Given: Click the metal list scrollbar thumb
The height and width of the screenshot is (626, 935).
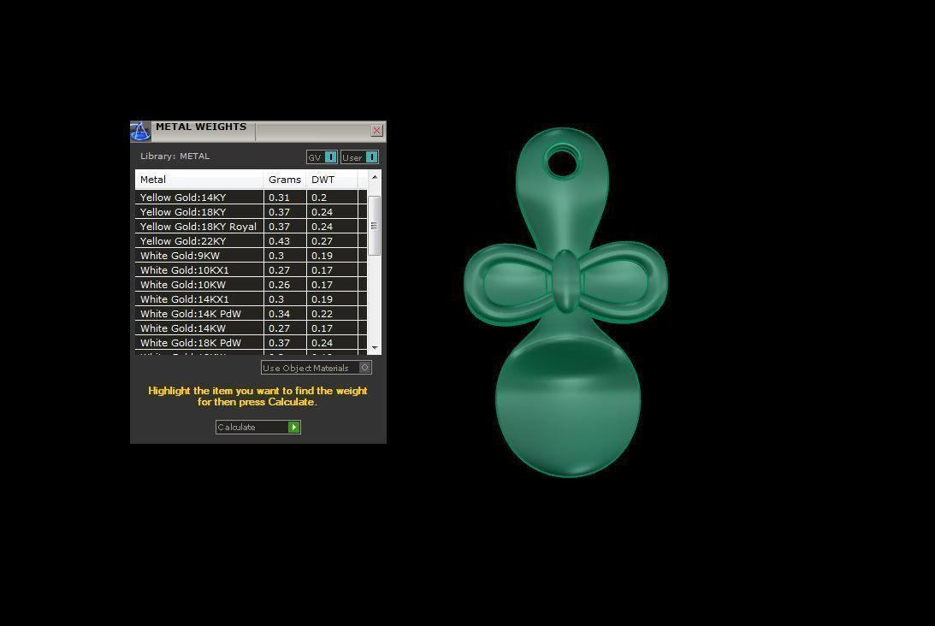Looking at the screenshot, I should pyautogui.click(x=375, y=226).
